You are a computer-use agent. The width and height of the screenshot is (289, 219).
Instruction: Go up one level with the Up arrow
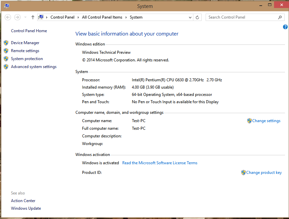coord(33,17)
